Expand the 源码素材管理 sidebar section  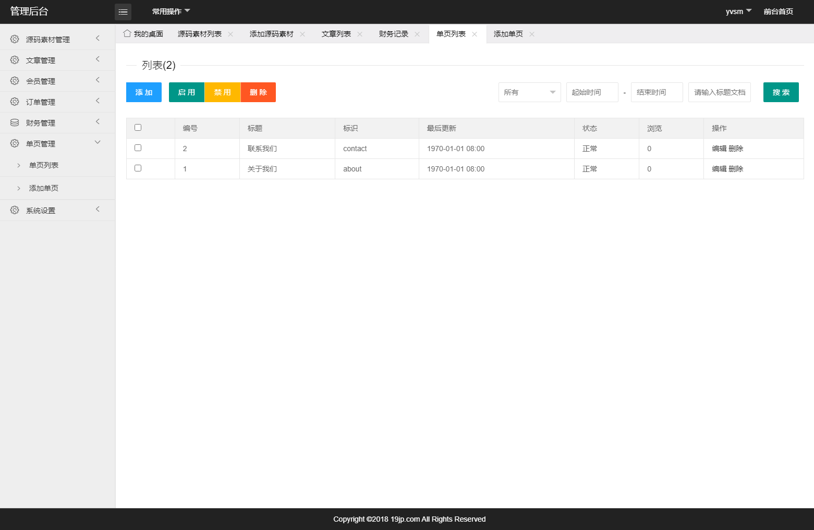pyautogui.click(x=57, y=40)
